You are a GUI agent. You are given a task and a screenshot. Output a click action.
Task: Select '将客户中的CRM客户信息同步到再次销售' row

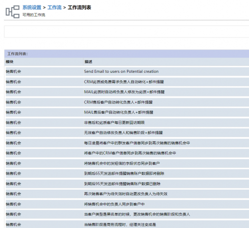click(x=127, y=153)
